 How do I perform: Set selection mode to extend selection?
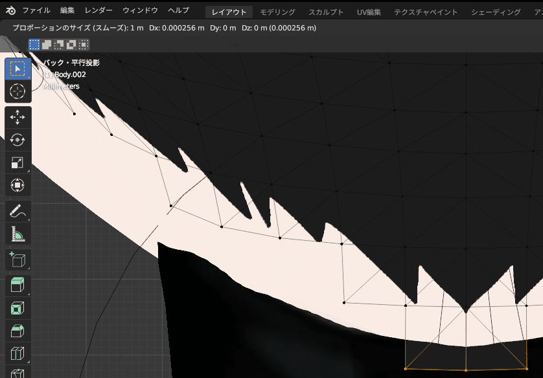pyautogui.click(x=47, y=45)
